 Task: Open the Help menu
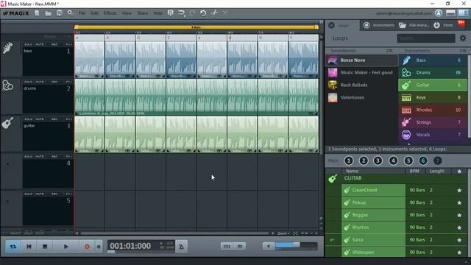click(157, 13)
